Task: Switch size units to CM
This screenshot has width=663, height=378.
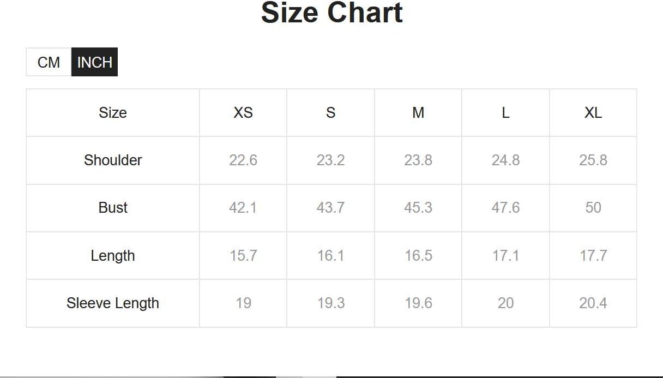Action: click(x=49, y=62)
